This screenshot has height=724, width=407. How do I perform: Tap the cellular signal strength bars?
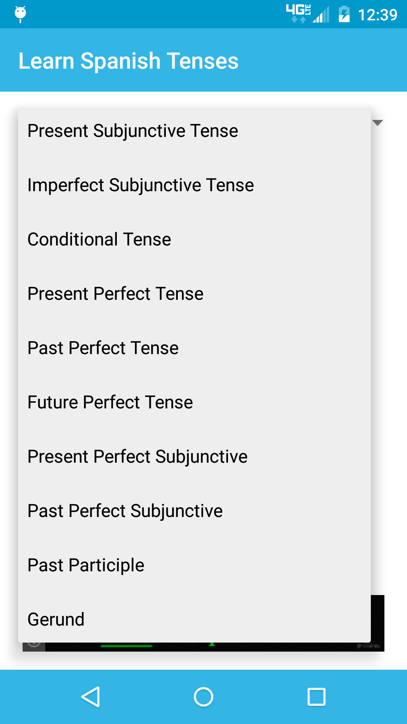point(321,15)
